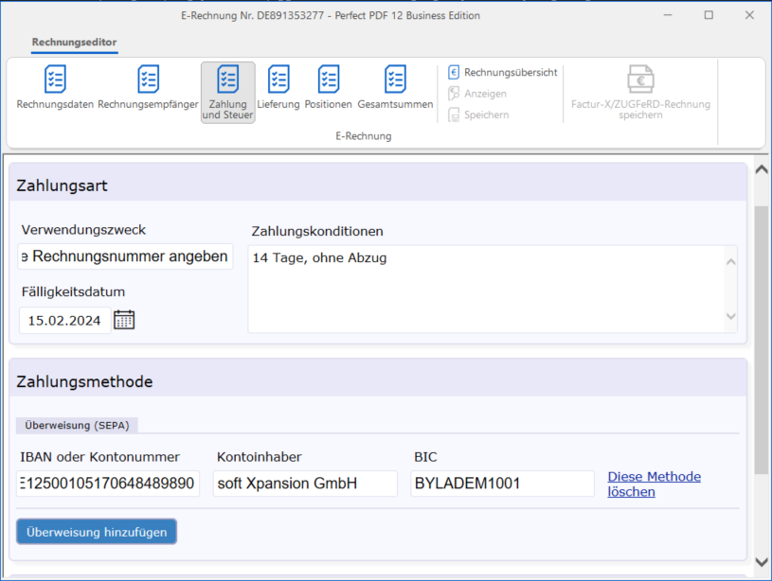The image size is (772, 581).
Task: Click inside the Zahlungskonditionen text area
Action: pos(485,289)
